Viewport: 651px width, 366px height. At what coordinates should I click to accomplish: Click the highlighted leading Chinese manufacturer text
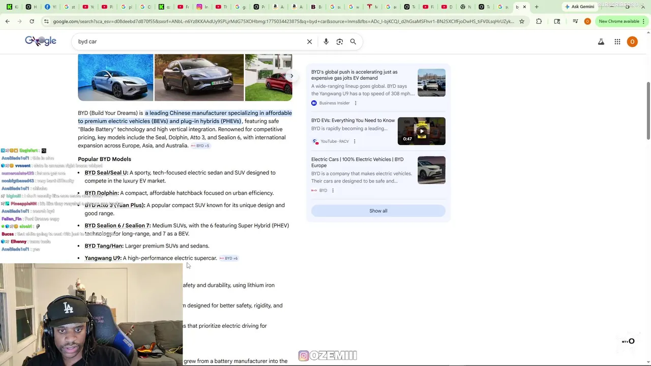coord(185,117)
